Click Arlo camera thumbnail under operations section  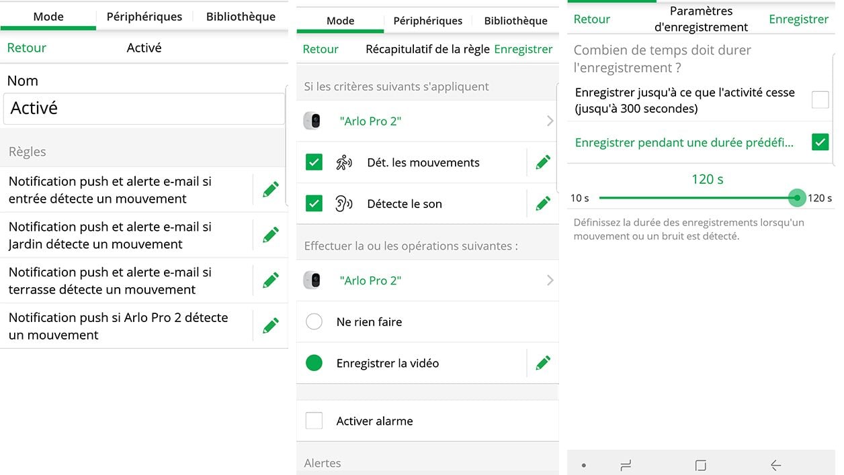coord(312,280)
